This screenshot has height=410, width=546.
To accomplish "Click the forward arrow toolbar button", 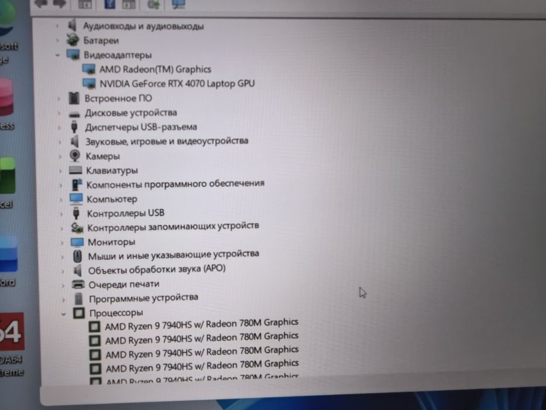I will click(59, 4).
